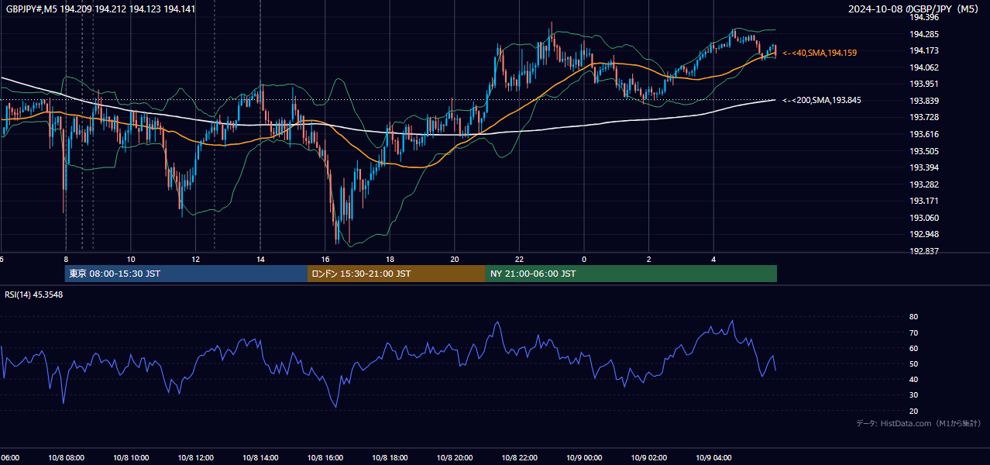Click price axis value 193.060

tap(923, 218)
